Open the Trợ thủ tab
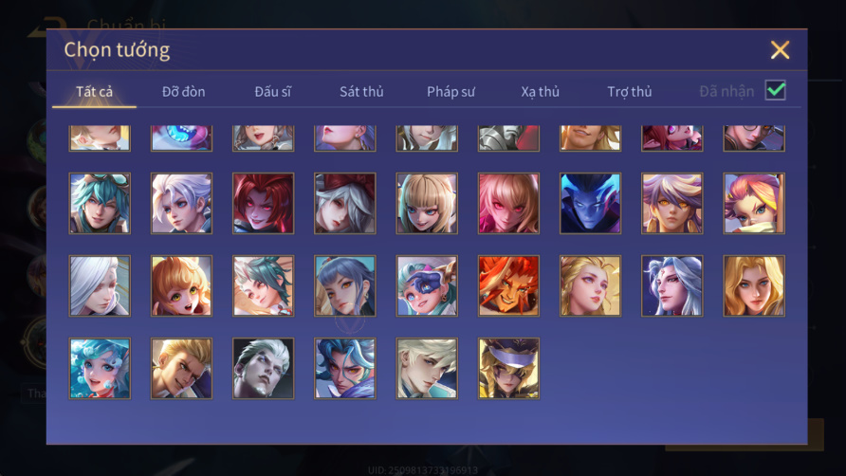This screenshot has height=476, width=846. (x=630, y=92)
